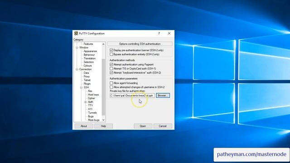
Task: Toggle Display pre-authentication banner checkbox
Action: click(x=111, y=50)
